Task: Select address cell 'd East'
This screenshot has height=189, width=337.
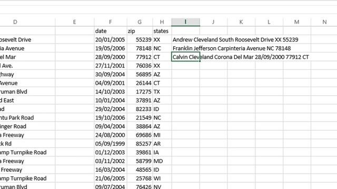Action: (27, 100)
